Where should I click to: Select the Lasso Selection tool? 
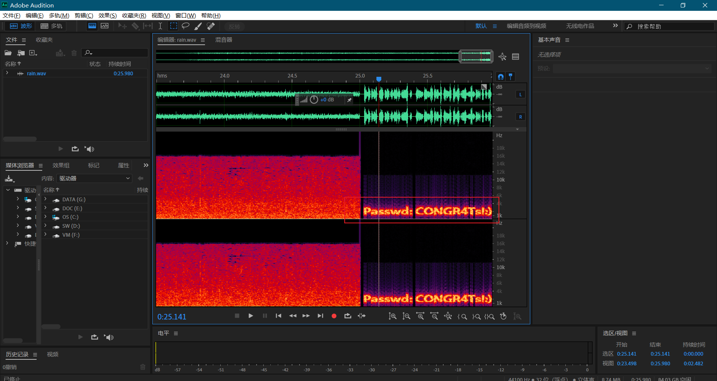[186, 26]
